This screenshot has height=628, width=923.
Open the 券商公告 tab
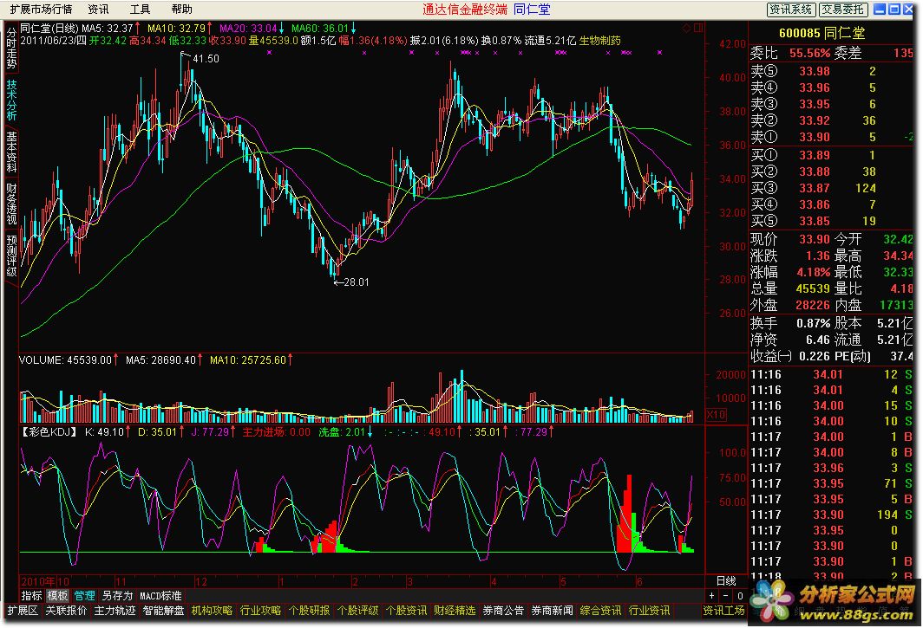tap(503, 611)
